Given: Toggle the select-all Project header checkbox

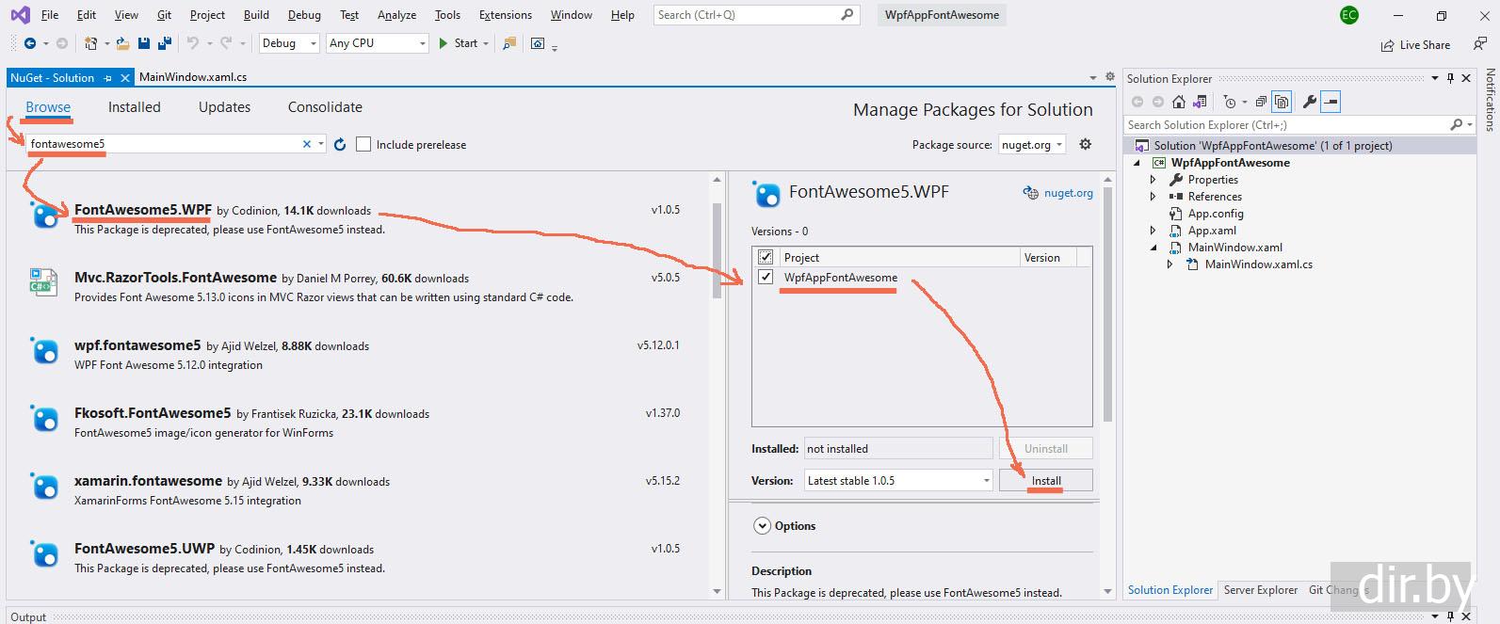Looking at the screenshot, I should pos(766,257).
